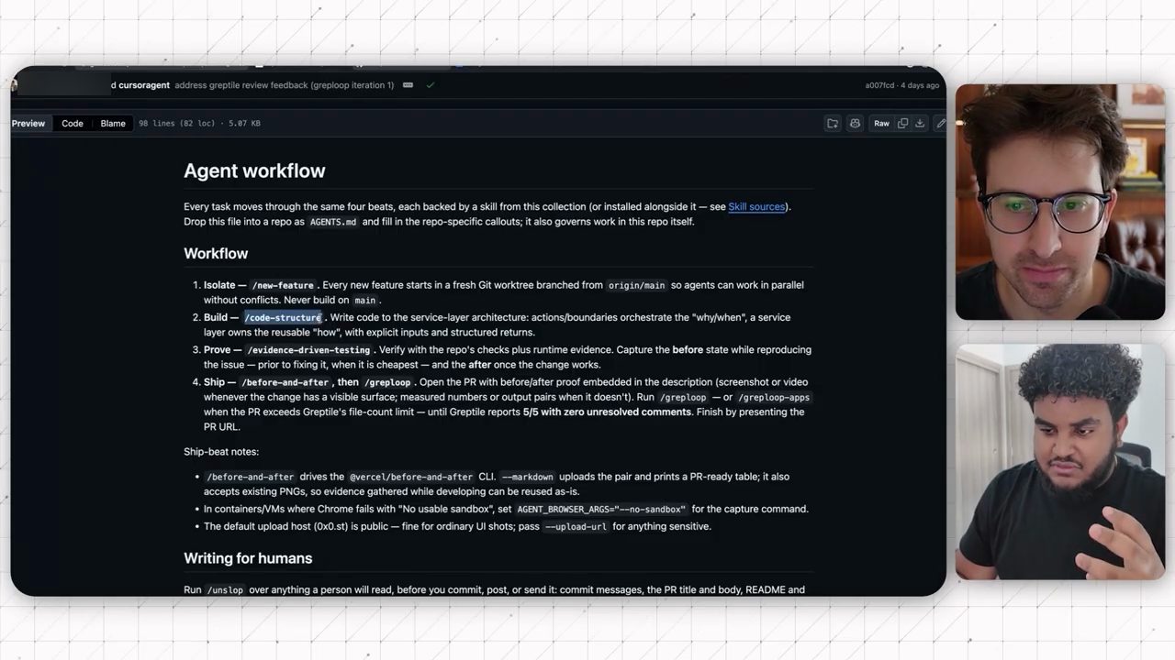Click the highlighted /code-structure code text
Viewport: 1175px width, 660px height.
click(283, 317)
